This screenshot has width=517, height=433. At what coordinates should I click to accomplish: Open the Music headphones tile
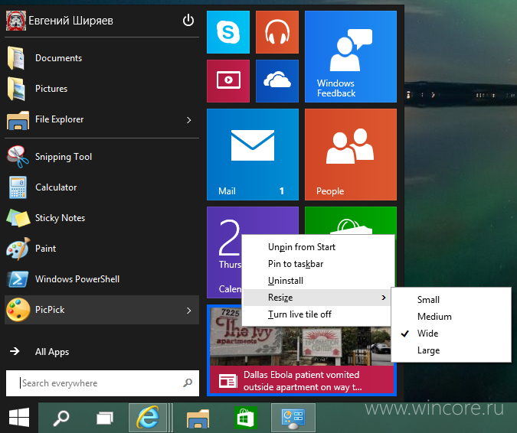[277, 32]
